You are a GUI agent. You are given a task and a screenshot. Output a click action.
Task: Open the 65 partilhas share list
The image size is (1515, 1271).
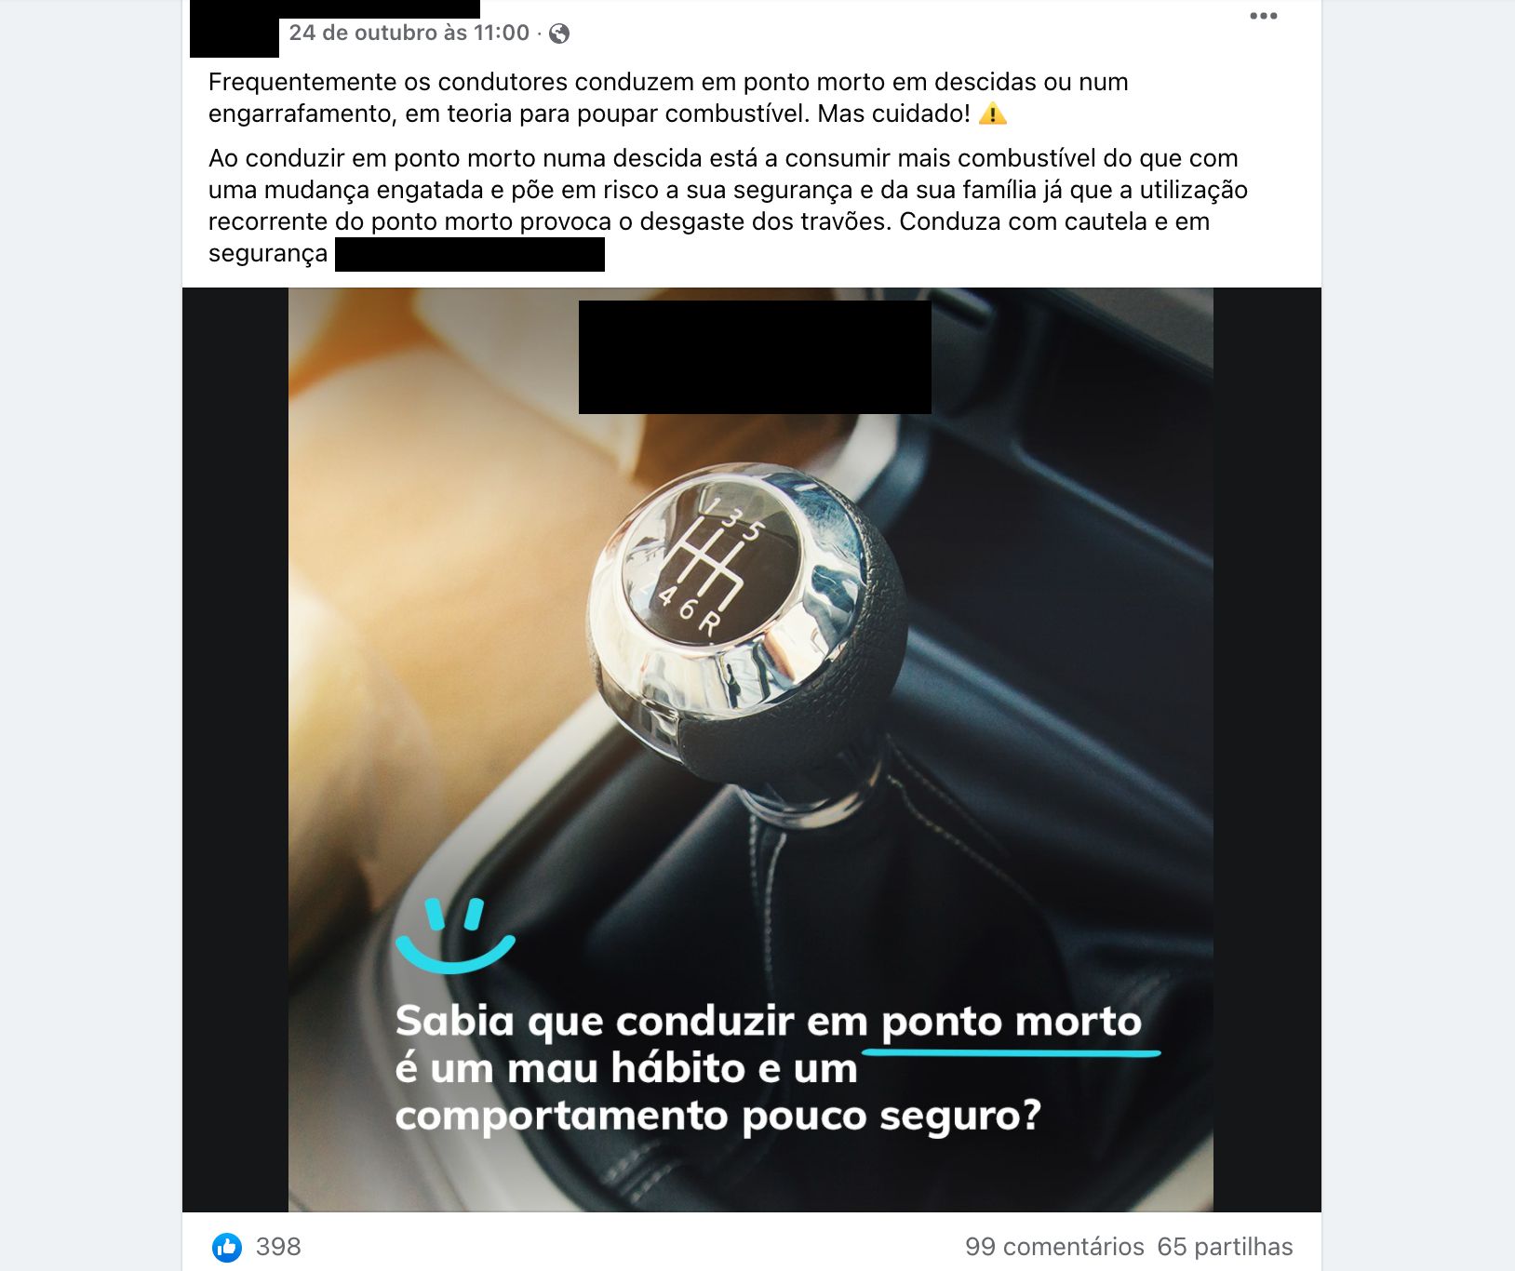(1225, 1247)
